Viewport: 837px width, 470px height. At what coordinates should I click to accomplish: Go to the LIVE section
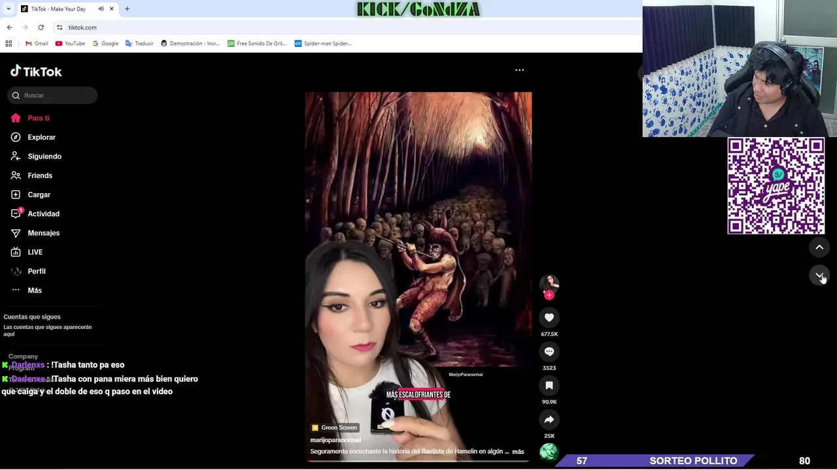click(35, 252)
